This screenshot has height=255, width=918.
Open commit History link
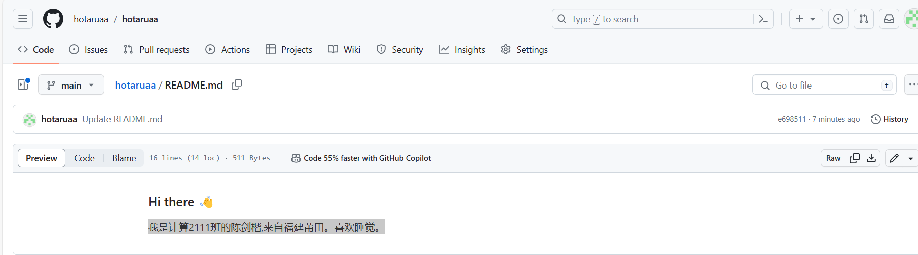[890, 119]
